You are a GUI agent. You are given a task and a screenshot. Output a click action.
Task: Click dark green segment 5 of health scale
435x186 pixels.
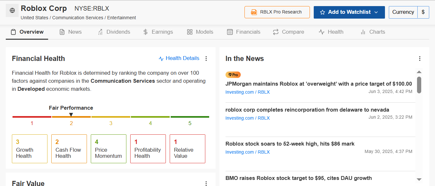(190, 117)
